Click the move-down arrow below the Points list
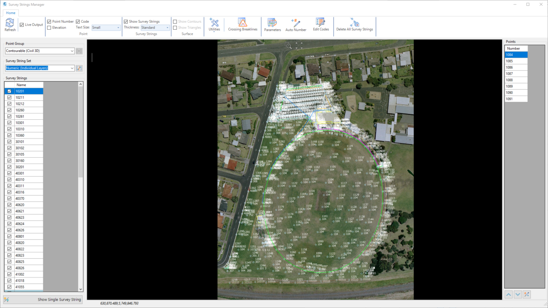The height and width of the screenshot is (308, 548). [x=518, y=294]
